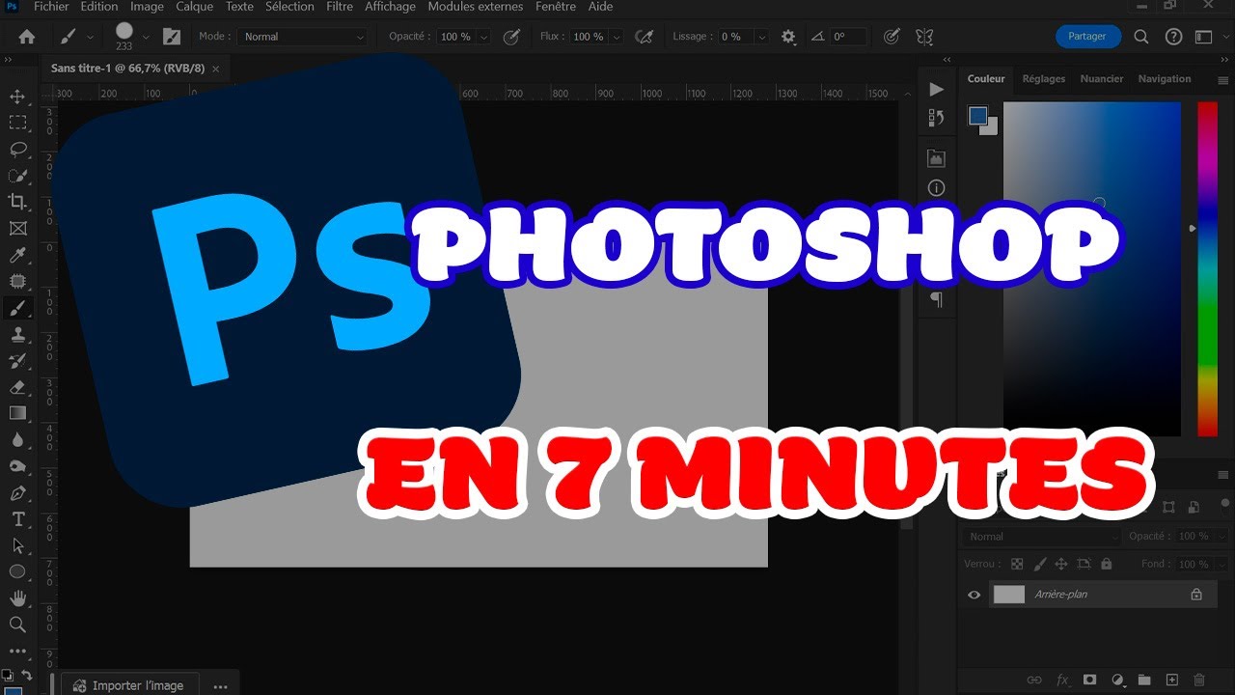Select the Ellipse shape tool
The image size is (1235, 695).
click(17, 571)
